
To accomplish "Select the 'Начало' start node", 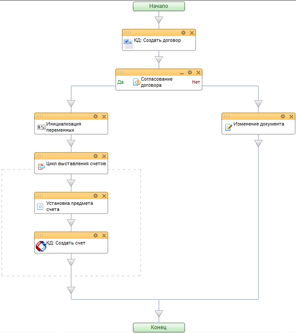I will [x=158, y=6].
